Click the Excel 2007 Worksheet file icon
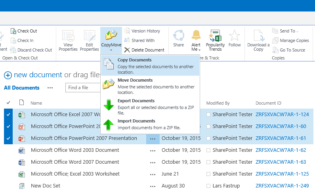Viewport: 315px width, 195px height. coord(22,115)
